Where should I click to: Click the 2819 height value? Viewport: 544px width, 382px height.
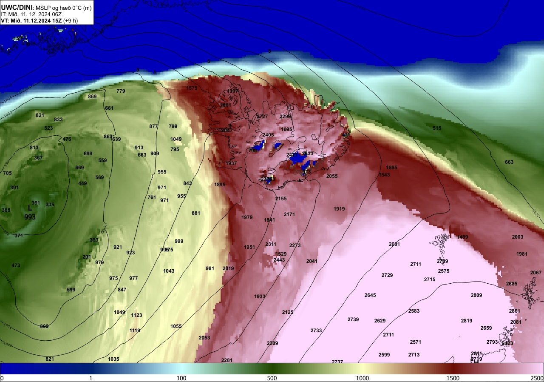pos(467,321)
